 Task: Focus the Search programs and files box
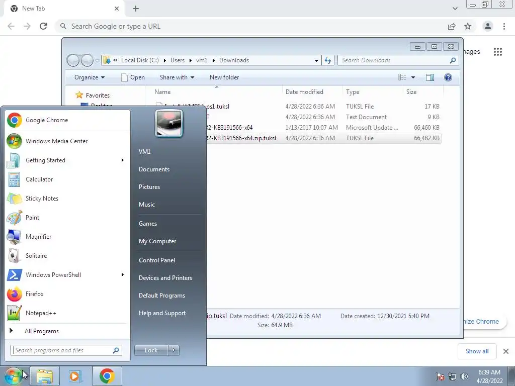pyautogui.click(x=66, y=350)
